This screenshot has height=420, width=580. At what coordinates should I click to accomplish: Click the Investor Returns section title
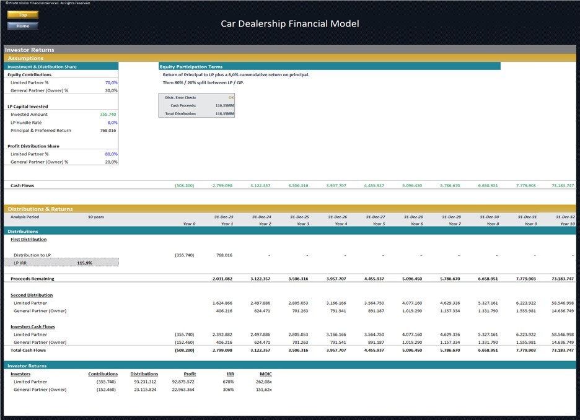click(x=30, y=50)
